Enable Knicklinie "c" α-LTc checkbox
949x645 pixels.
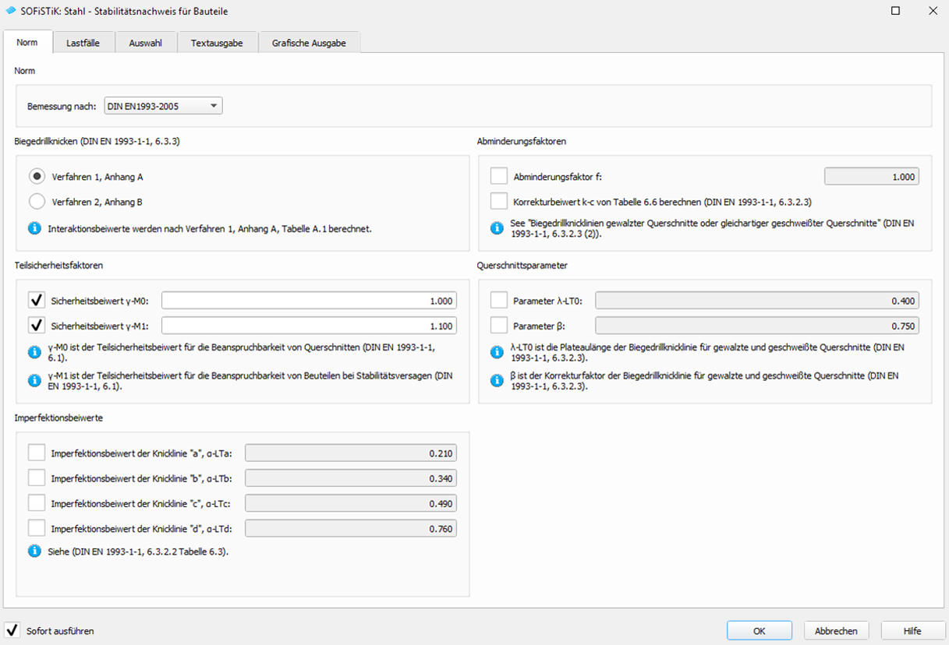click(x=37, y=502)
